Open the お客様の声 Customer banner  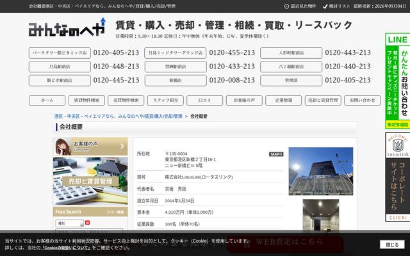click(90, 147)
